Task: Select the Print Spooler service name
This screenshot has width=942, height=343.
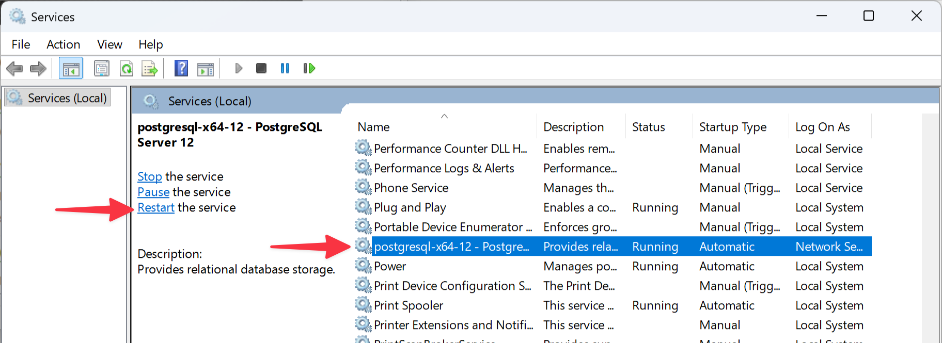Action: point(409,305)
